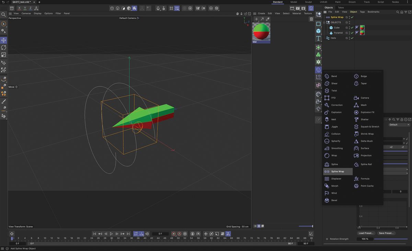Open the Object menu in the Object Manager
The height and width of the screenshot is (251, 412).
[x=353, y=12]
